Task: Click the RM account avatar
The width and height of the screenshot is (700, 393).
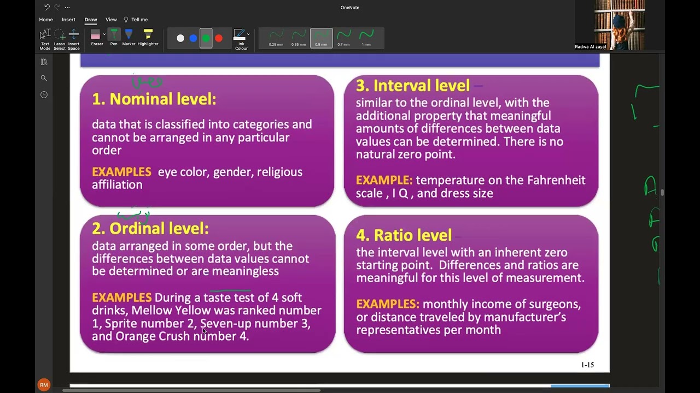Action: coord(44,385)
